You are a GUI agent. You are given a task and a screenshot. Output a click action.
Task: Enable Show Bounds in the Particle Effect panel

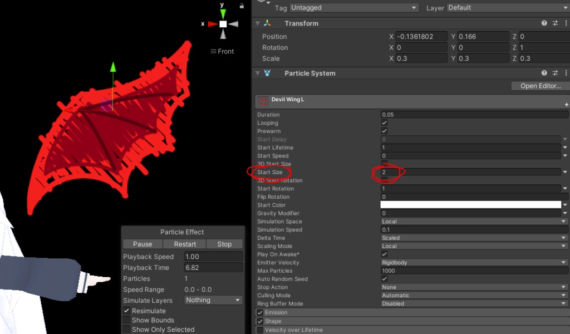click(126, 320)
